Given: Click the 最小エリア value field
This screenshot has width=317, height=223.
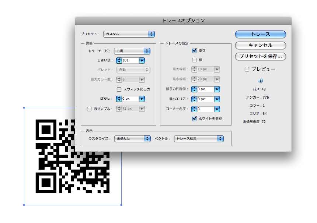Looking at the screenshot, I should [x=206, y=99].
